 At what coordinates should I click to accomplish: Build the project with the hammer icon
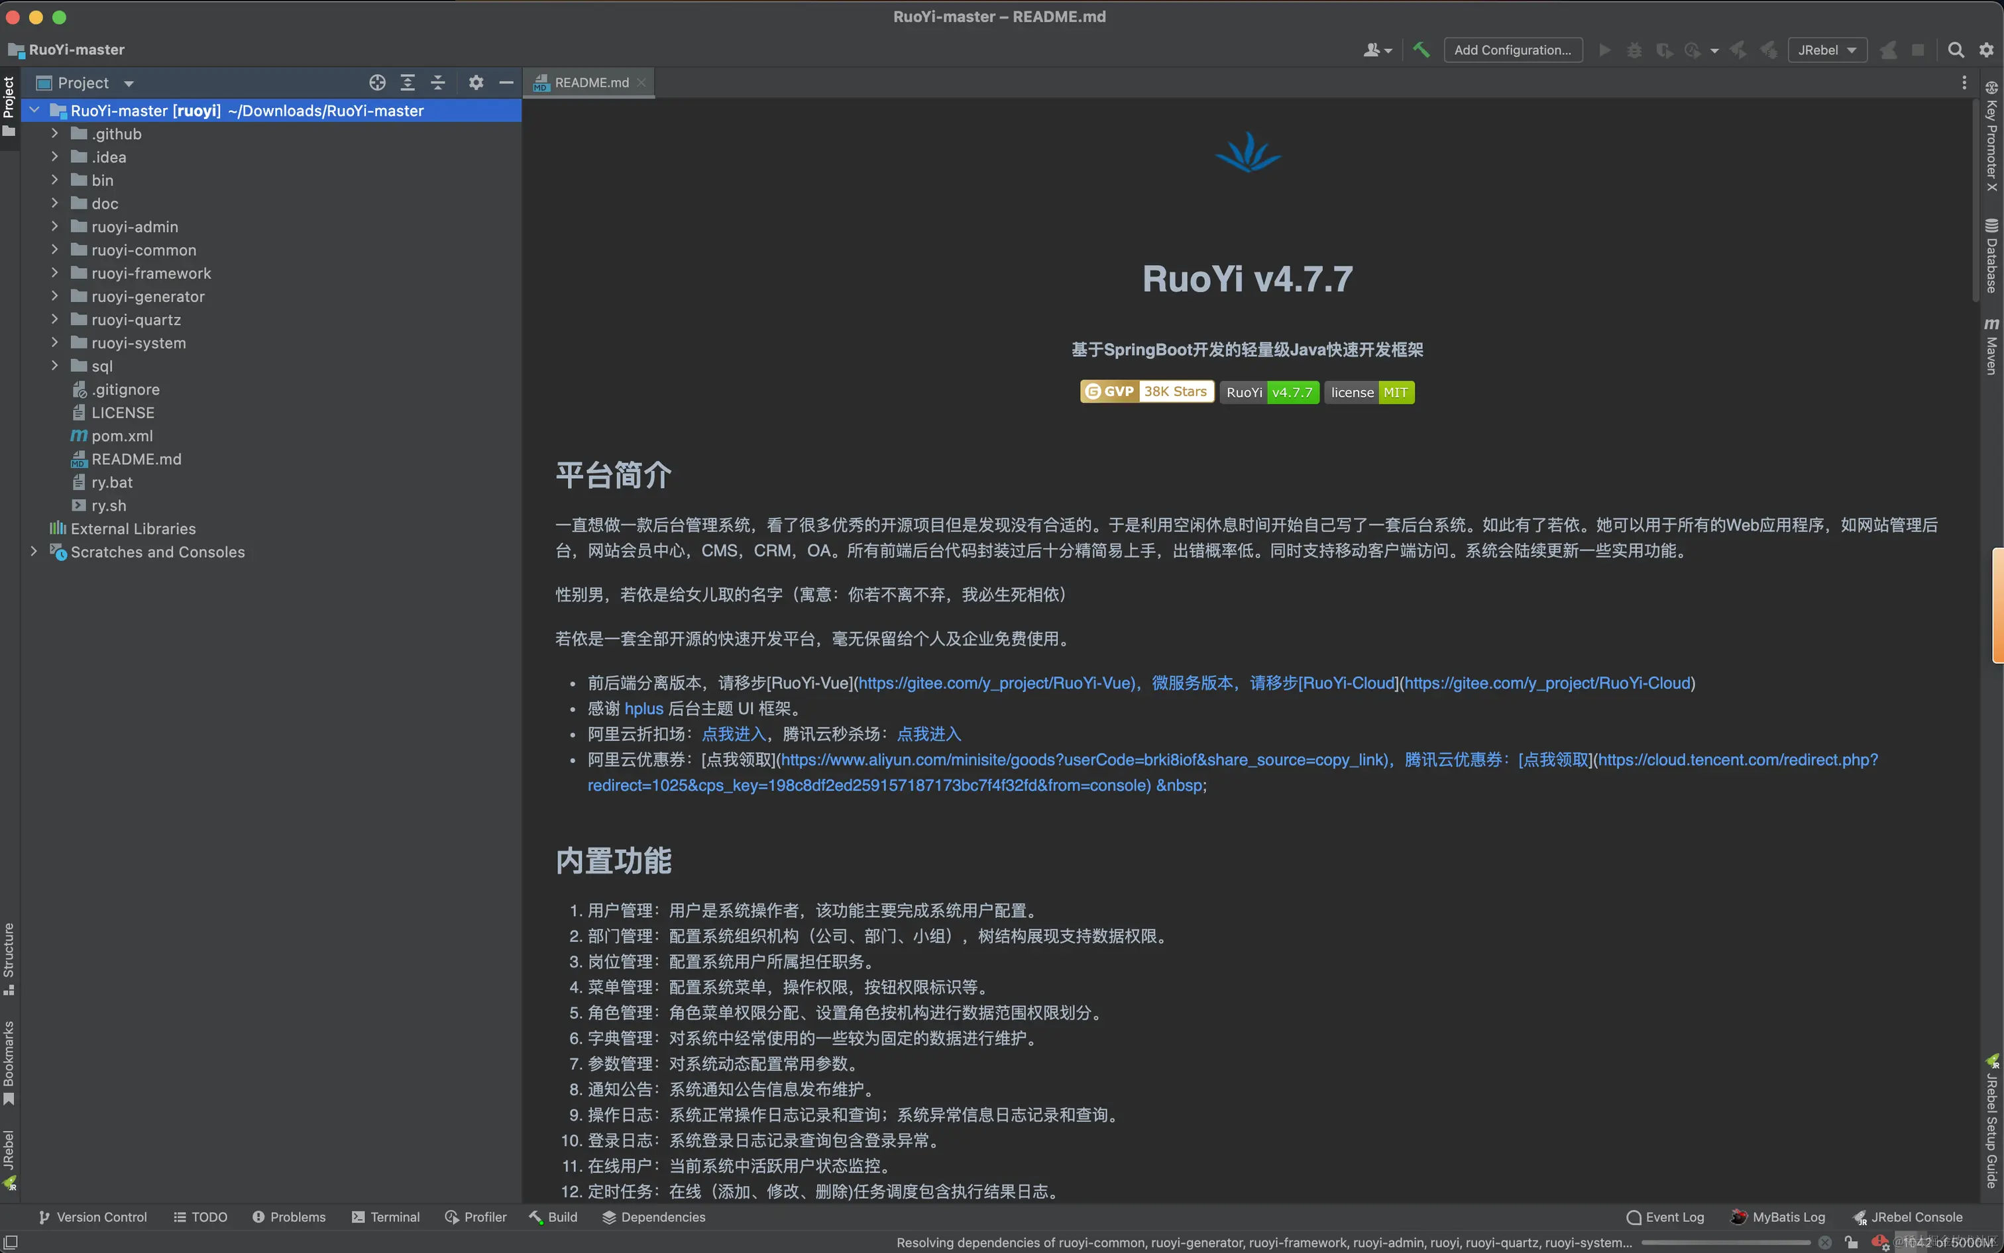click(1421, 50)
